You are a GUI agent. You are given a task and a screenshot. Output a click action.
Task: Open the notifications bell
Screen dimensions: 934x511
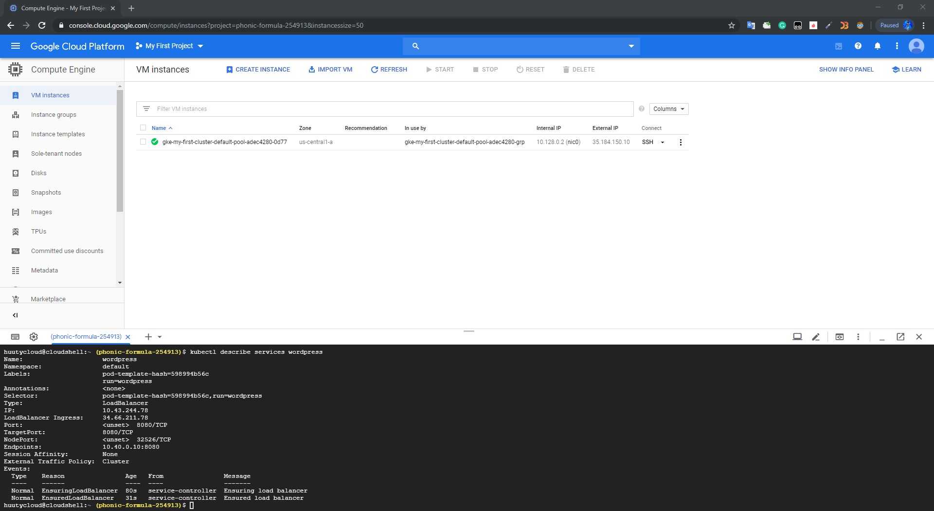coord(878,46)
